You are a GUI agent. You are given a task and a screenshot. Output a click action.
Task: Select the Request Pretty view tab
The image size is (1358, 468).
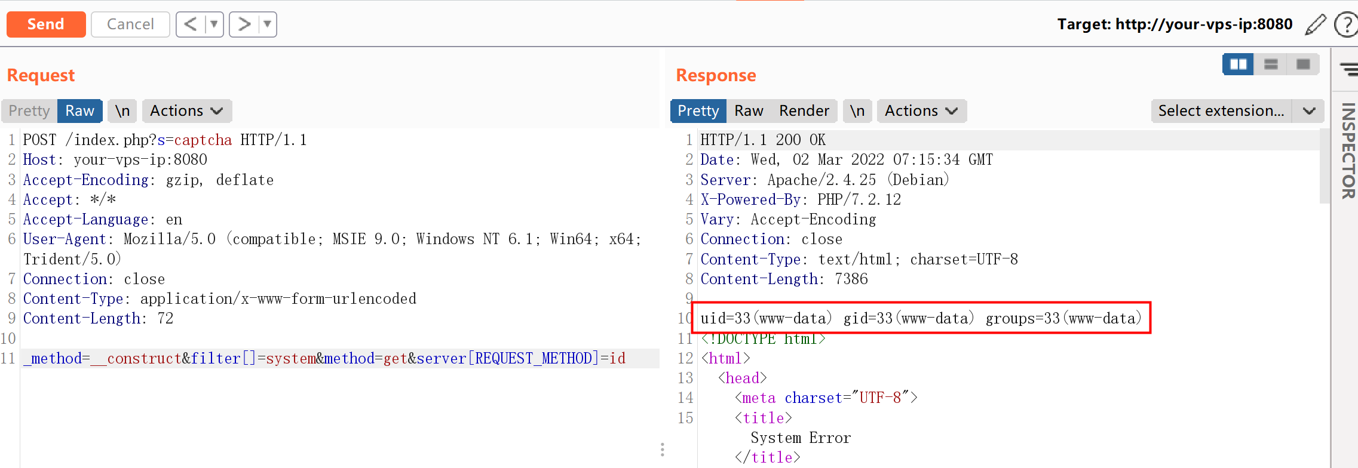tap(29, 111)
